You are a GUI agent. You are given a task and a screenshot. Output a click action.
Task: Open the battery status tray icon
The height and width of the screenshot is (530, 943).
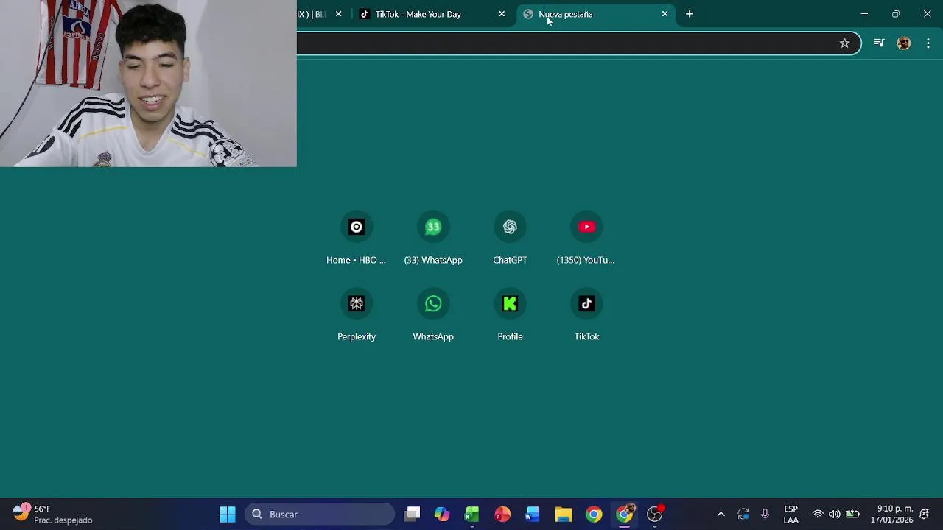(852, 515)
